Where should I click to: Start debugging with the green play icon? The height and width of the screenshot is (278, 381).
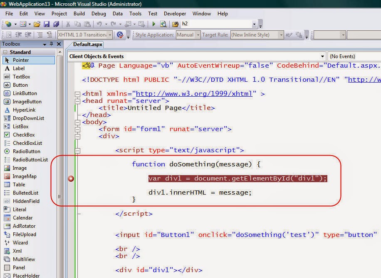coord(153,24)
